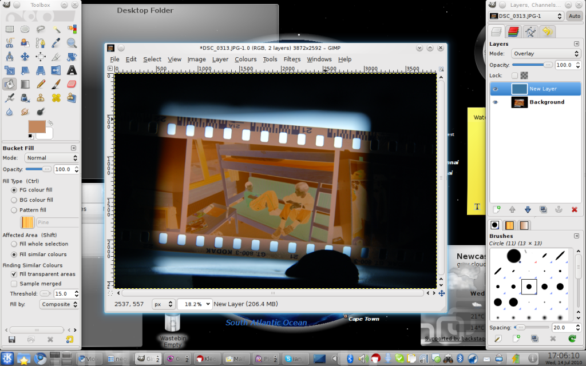Activate the Zoom magnifier tool
Image resolution: width=586 pixels, height=366 pixels.
point(72,42)
